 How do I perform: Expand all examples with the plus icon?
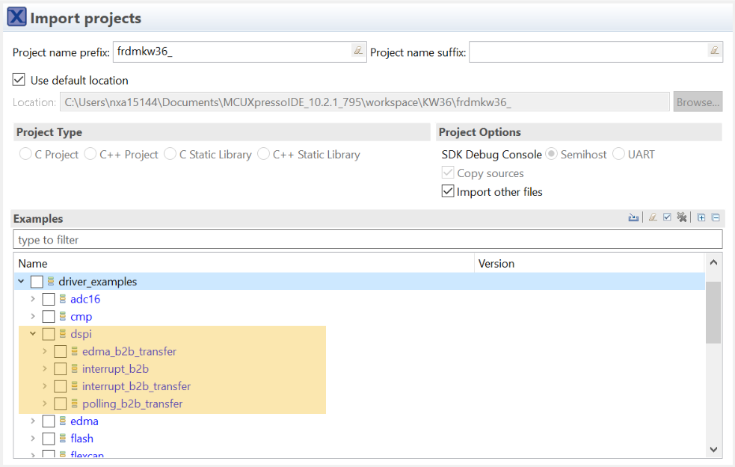(x=701, y=217)
